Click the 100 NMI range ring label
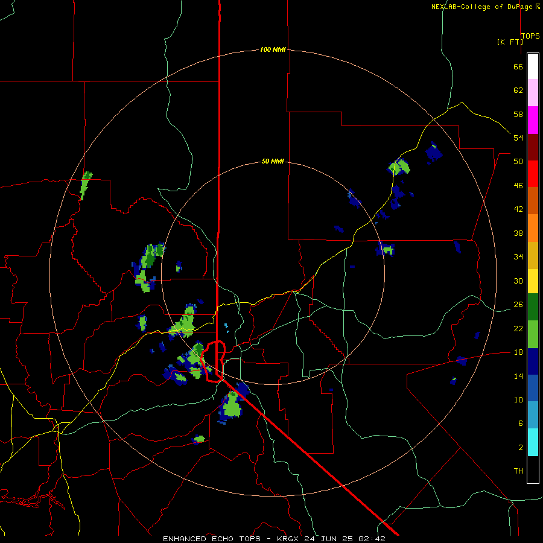This screenshot has height=543, width=543. pos(273,49)
